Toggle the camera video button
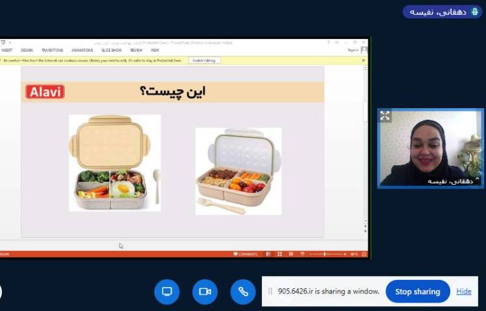 205,292
